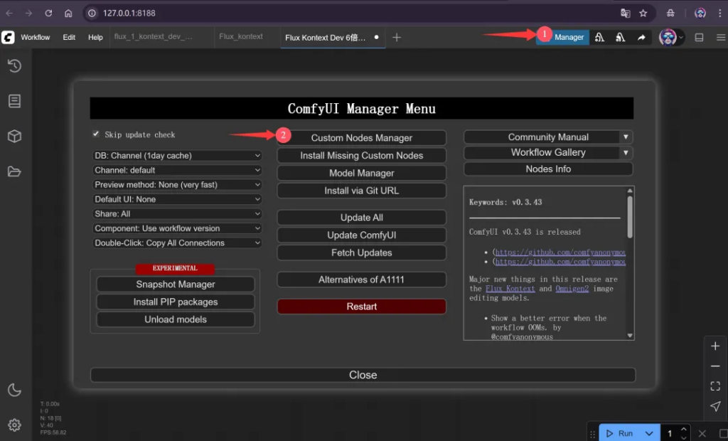
Task: Open the workflows folder sidebar icon
Action: click(x=14, y=171)
